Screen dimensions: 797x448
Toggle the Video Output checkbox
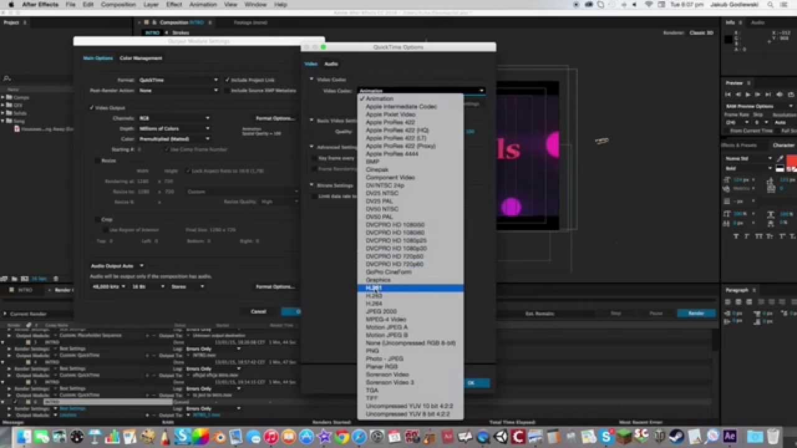pyautogui.click(x=92, y=108)
